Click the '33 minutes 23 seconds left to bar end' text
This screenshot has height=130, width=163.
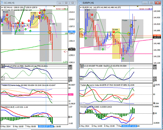(x=16, y=10)
